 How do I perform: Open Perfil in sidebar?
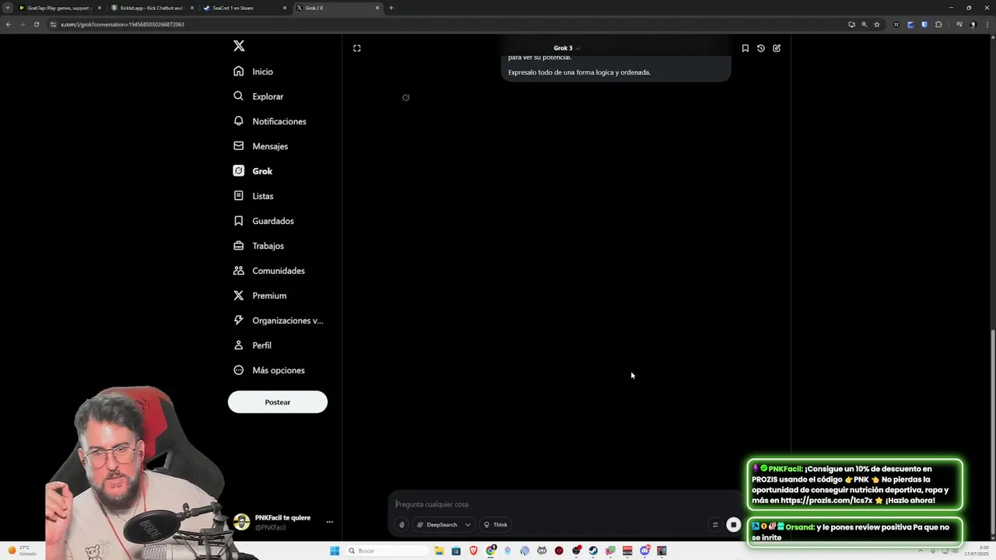252,345
